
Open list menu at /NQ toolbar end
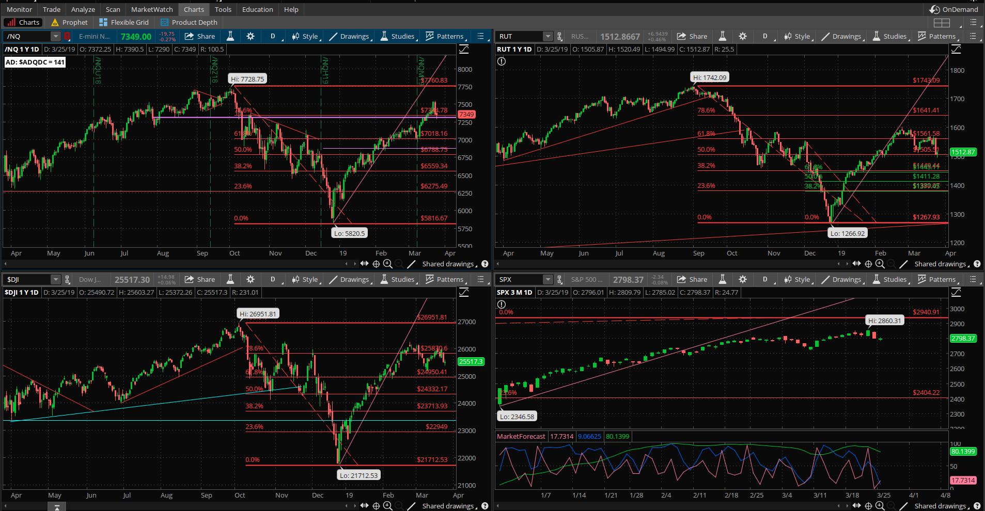(x=481, y=36)
